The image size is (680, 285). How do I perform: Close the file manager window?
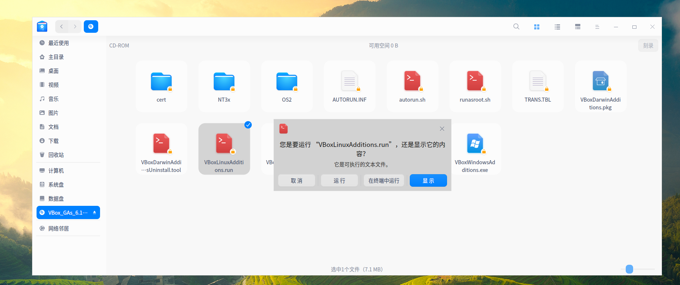[652, 27]
